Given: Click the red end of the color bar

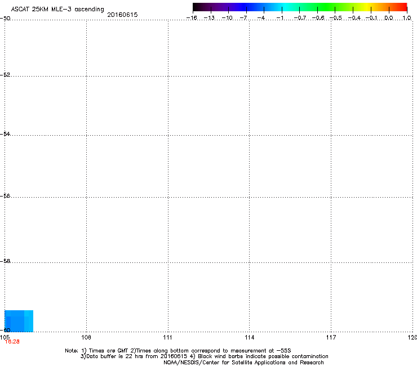Looking at the screenshot, I should click(403, 7).
